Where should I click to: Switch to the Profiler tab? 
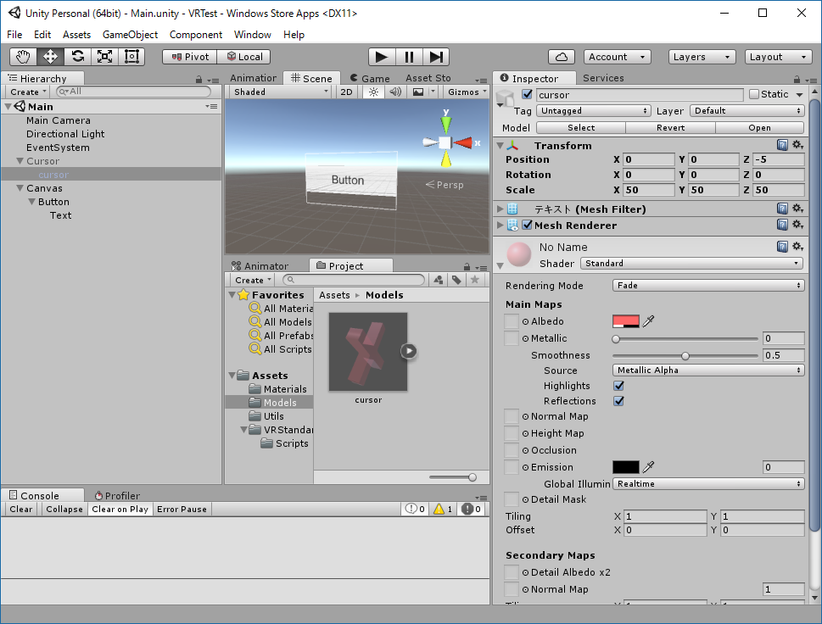(117, 495)
